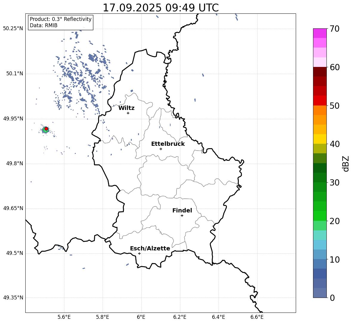Pick the magenta top colorbar segment
This screenshot has height=323, width=353.
point(320,33)
